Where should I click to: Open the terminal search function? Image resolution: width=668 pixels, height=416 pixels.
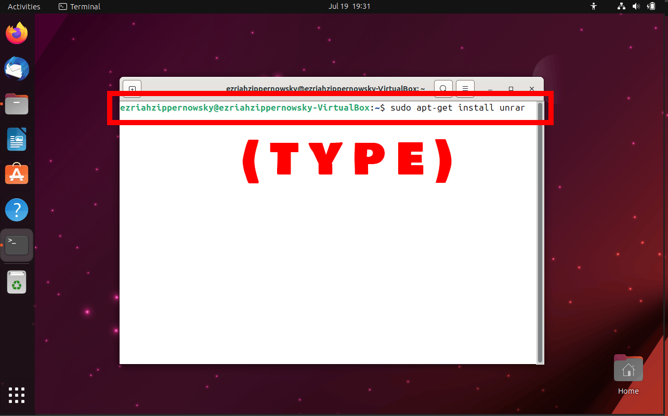tap(443, 88)
